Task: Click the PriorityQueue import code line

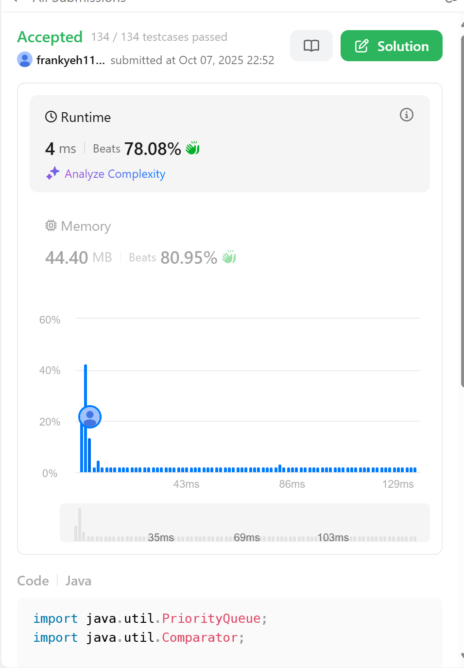Action: pyautogui.click(x=150, y=618)
